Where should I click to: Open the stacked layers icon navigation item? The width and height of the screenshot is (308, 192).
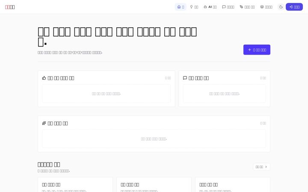[266, 7]
